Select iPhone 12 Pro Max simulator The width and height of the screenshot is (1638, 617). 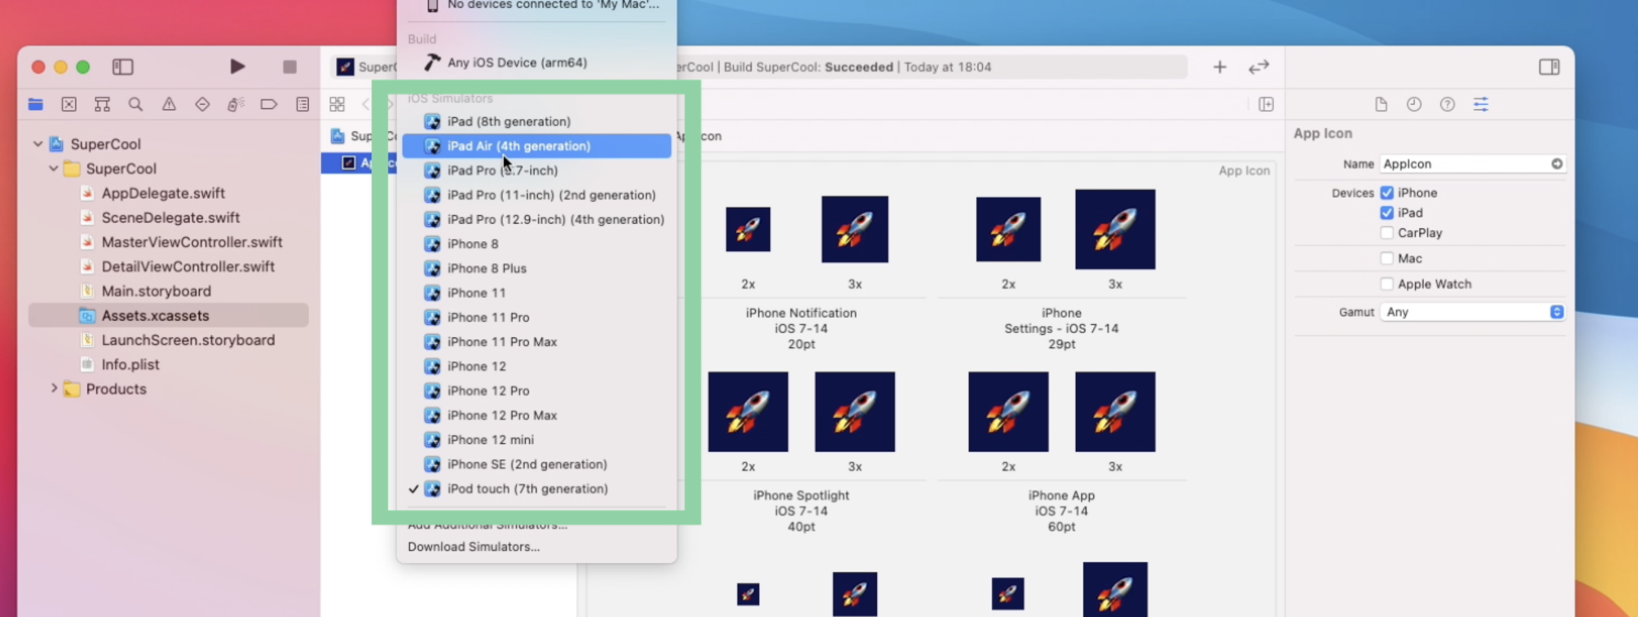point(537,416)
